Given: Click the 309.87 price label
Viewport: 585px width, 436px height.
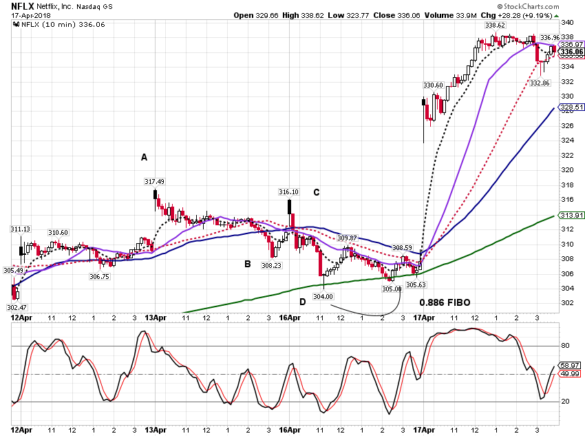Looking at the screenshot, I should coord(347,238).
